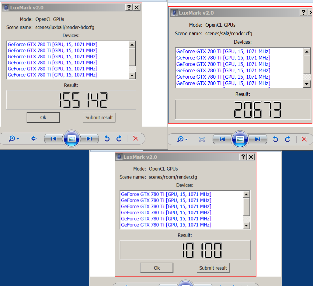Select first GeForce GTX 780 Ti in sala list

click(x=223, y=51)
